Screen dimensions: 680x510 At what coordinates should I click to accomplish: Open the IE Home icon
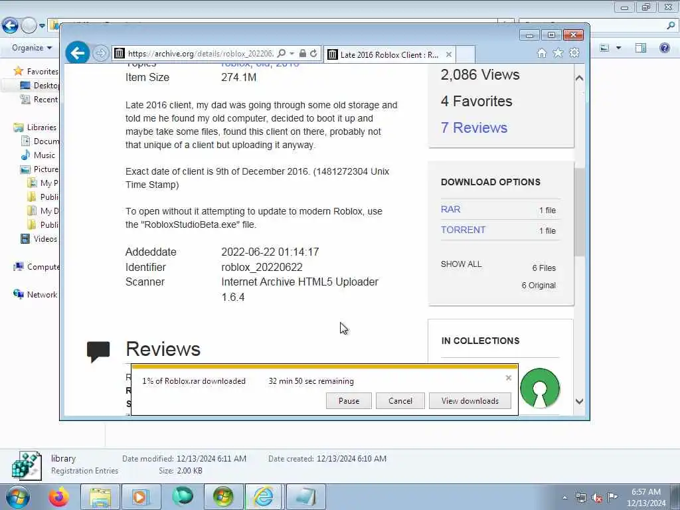point(542,53)
